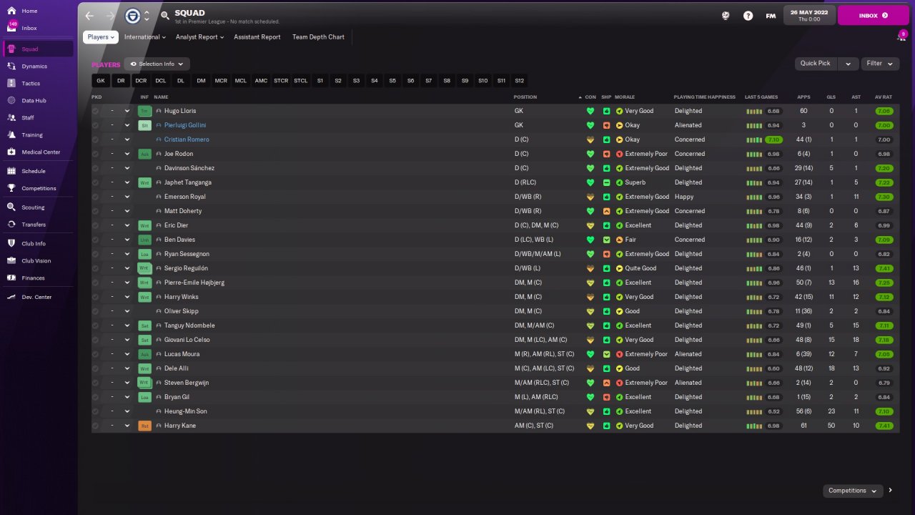Toggle the pick circle for Harry Kane
This screenshot has width=915, height=515.
tap(96, 426)
